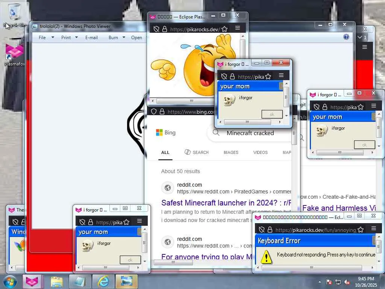Screen dimensions: 385x289
Task: Open the Windows Start button
Action: click(x=10, y=281)
